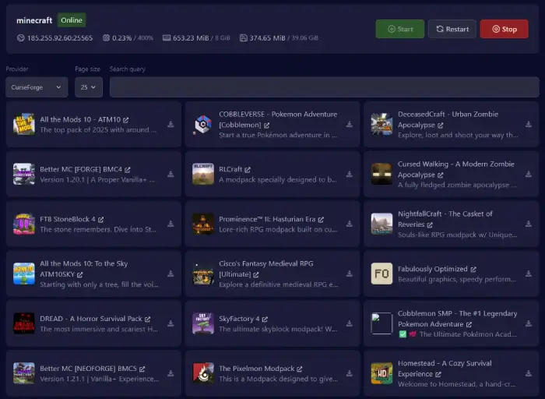Install DREAD Horror Survival Pack
The width and height of the screenshot is (545, 399).
(x=171, y=323)
